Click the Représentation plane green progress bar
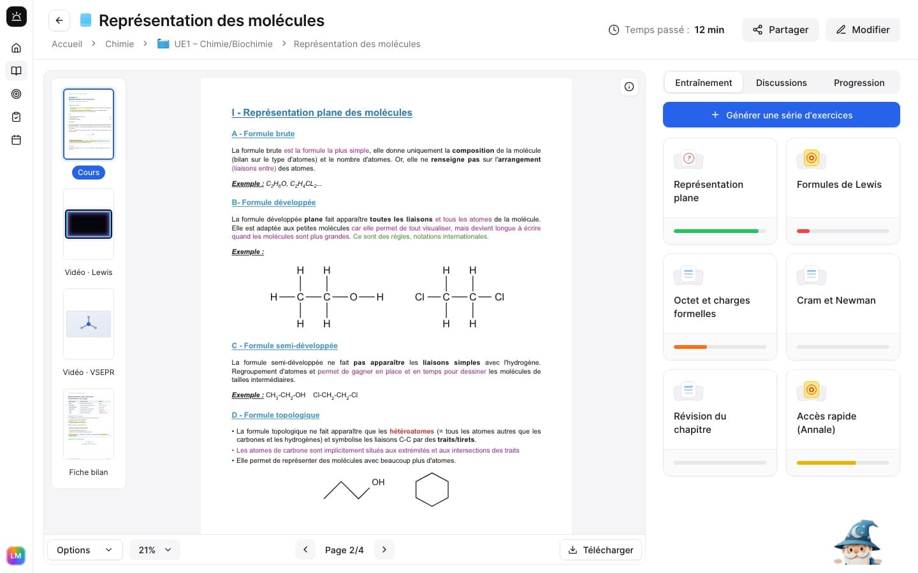The width and height of the screenshot is (918, 573). tap(720, 231)
